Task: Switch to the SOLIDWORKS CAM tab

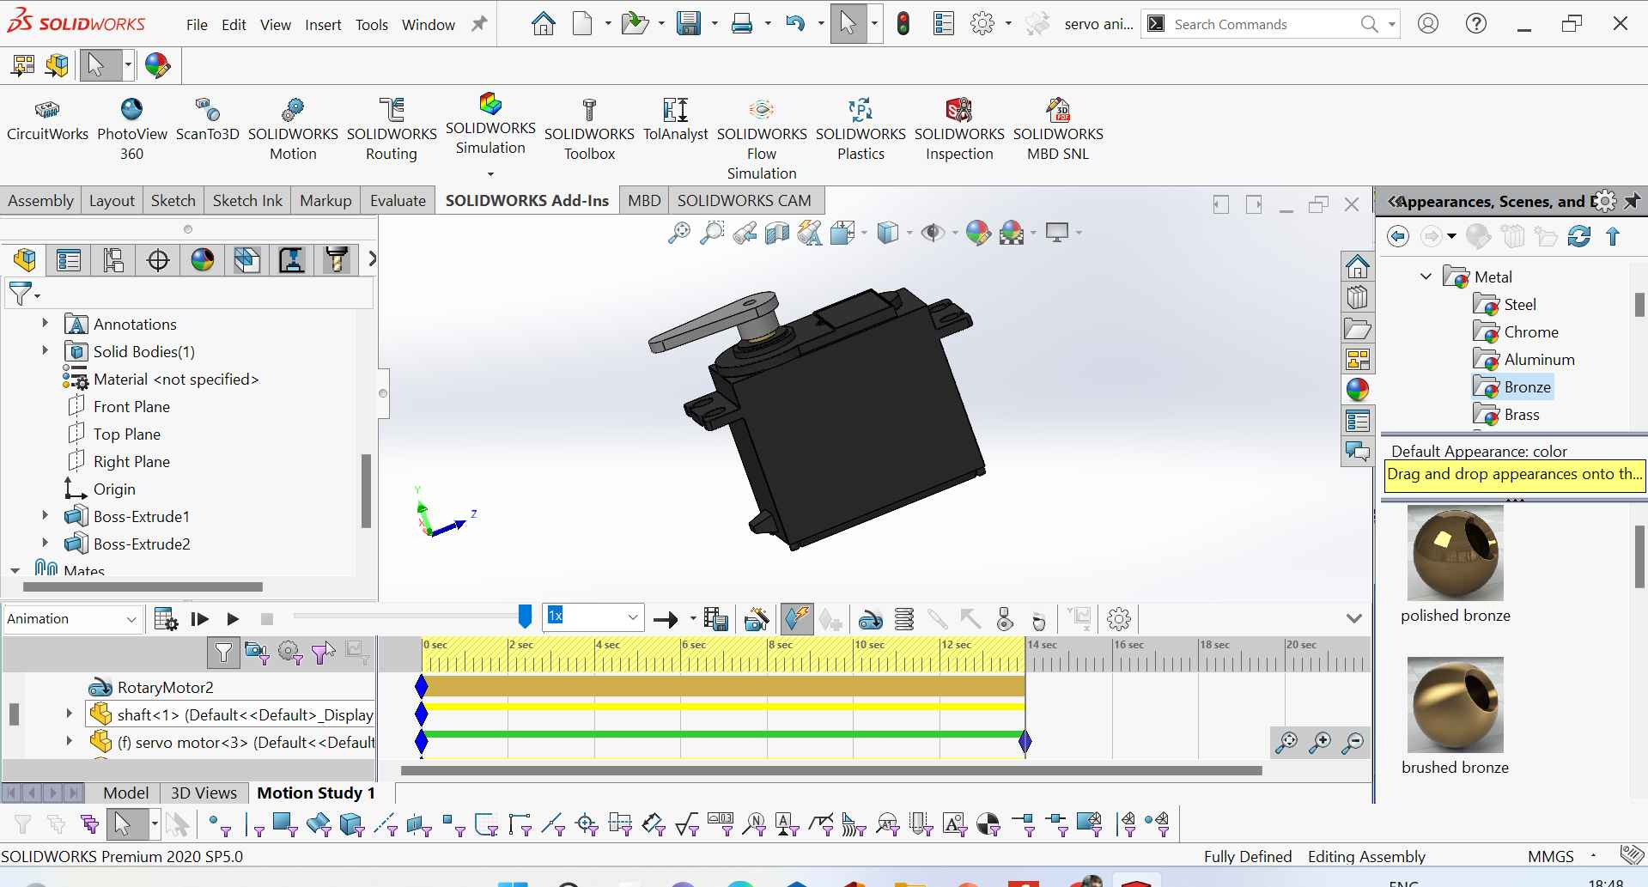Action: tap(744, 201)
